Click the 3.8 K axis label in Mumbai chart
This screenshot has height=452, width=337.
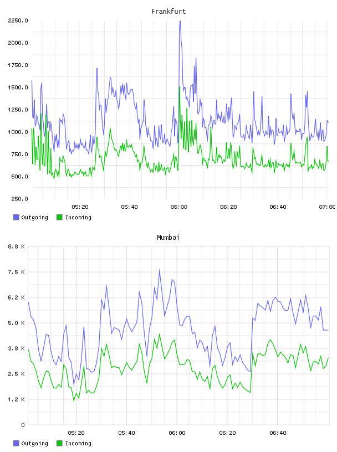tap(16, 348)
